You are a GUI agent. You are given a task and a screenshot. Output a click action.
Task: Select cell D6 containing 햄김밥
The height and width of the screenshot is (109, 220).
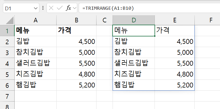(134, 85)
